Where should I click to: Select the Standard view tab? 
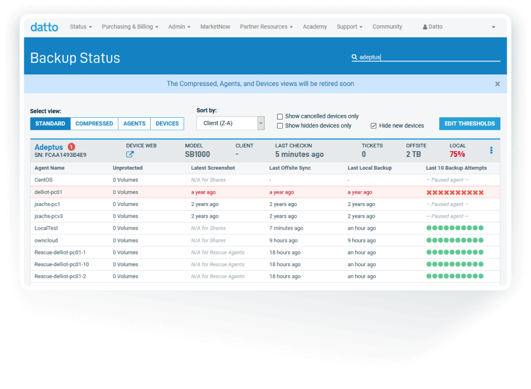(x=50, y=124)
